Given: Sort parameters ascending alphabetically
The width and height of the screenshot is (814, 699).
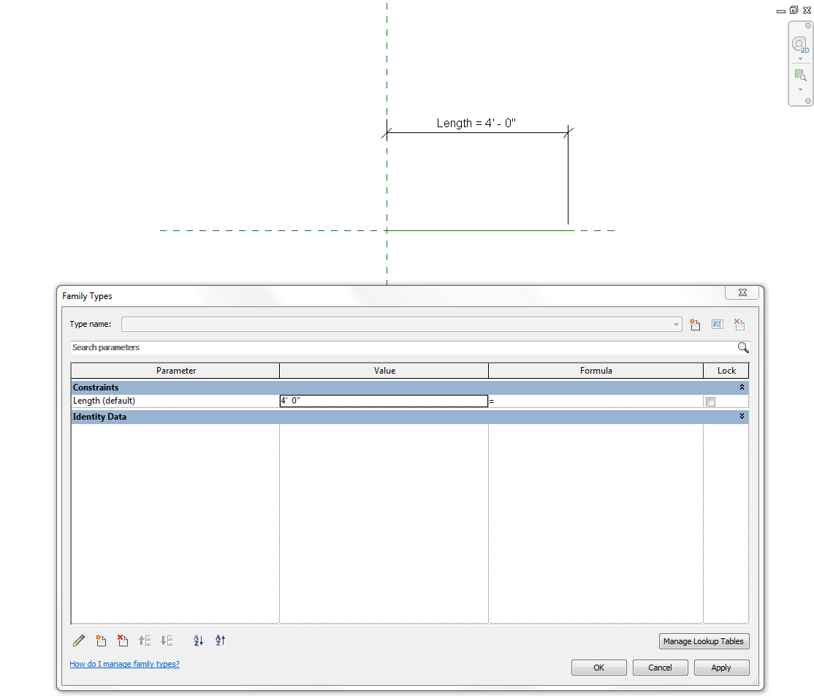Looking at the screenshot, I should 198,641.
